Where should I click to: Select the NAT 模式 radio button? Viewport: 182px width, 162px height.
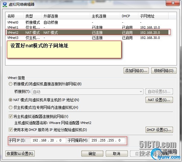[x=11, y=100]
